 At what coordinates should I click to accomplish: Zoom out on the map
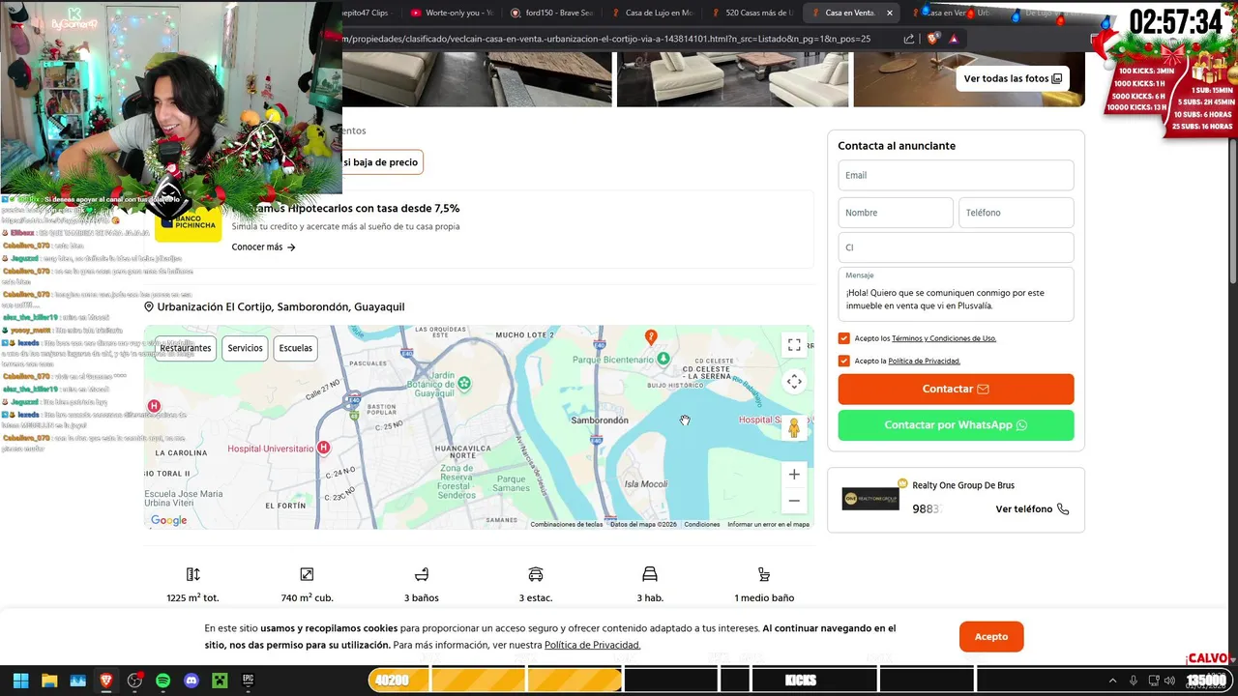[794, 501]
